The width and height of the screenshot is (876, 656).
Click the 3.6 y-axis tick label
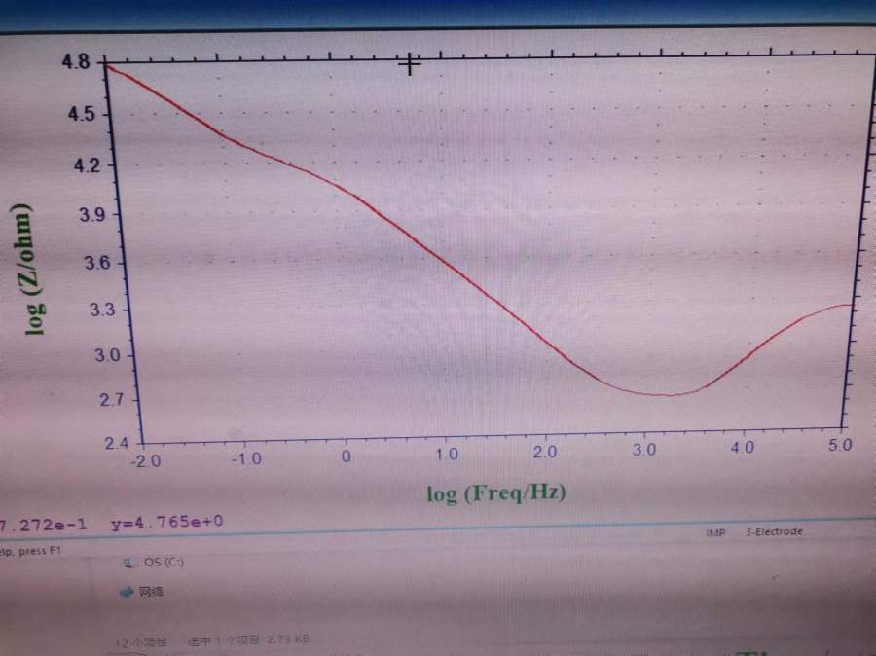[x=96, y=263]
